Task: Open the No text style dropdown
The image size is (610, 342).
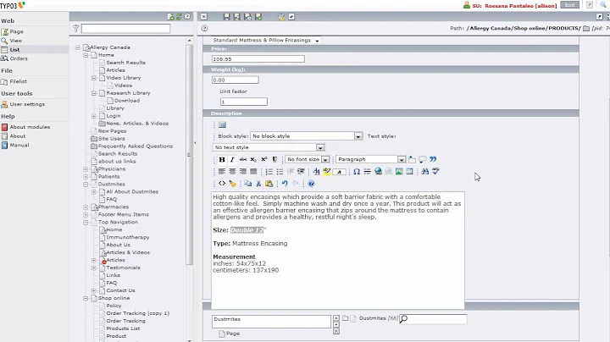Action: tap(269, 147)
